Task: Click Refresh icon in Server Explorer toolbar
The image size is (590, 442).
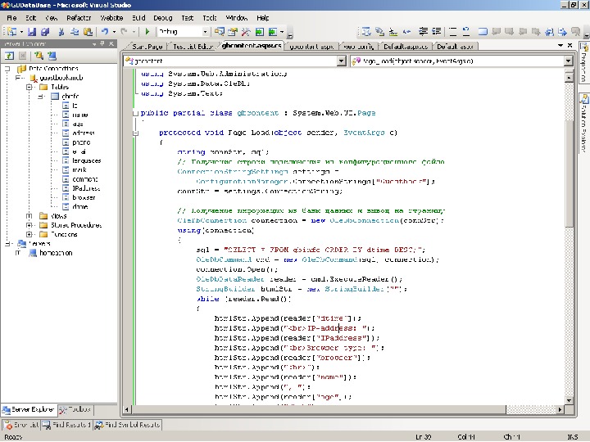Action: (9, 56)
